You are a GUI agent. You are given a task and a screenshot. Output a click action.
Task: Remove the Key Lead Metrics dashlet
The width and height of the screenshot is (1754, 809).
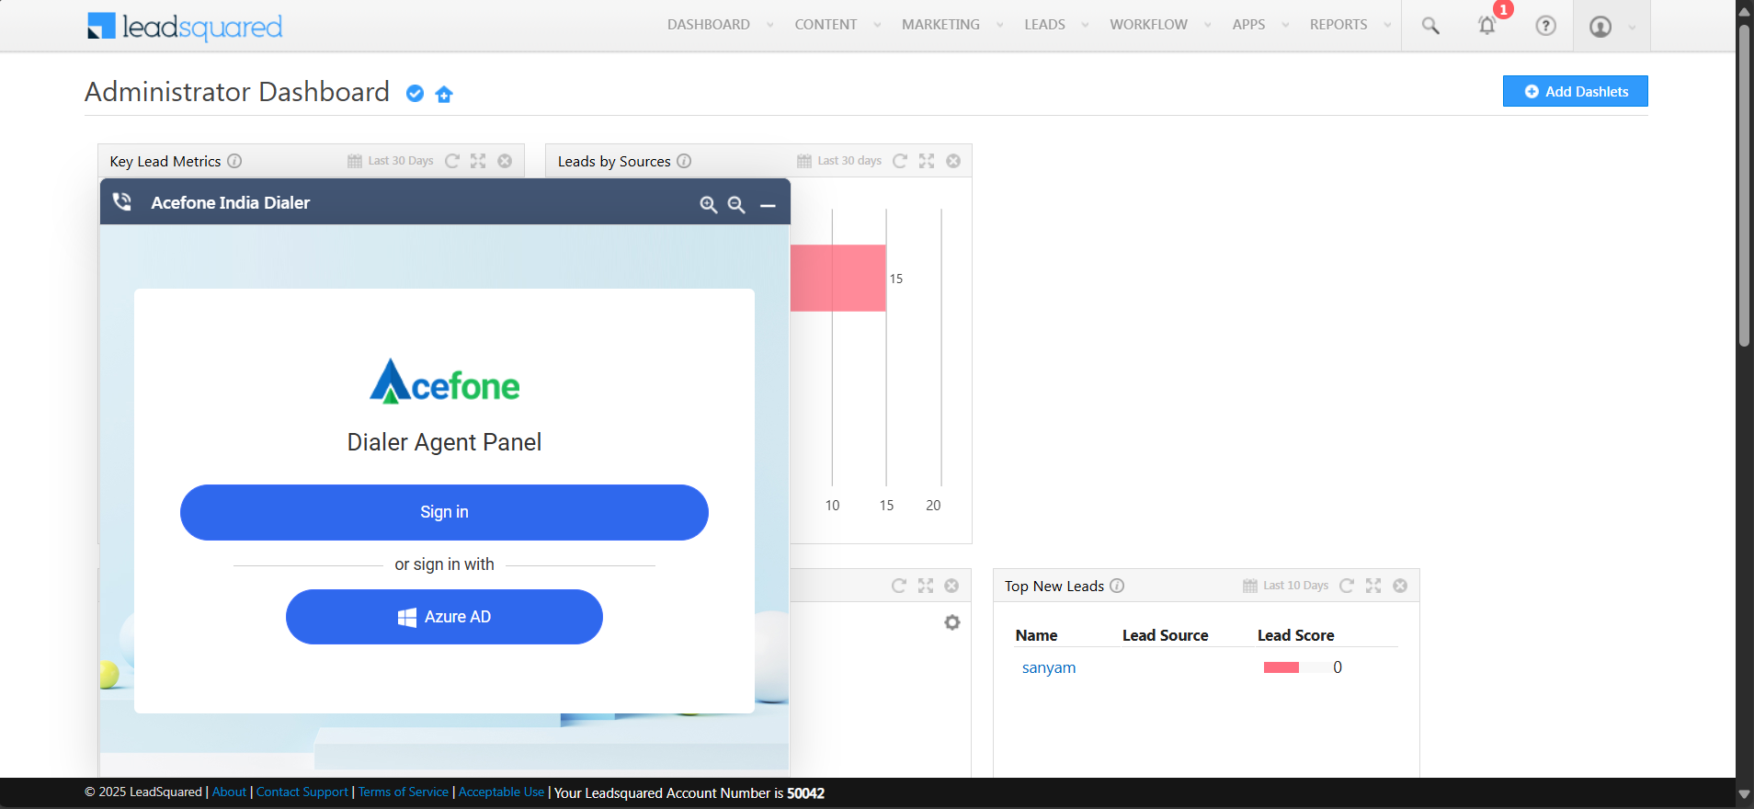tap(505, 161)
